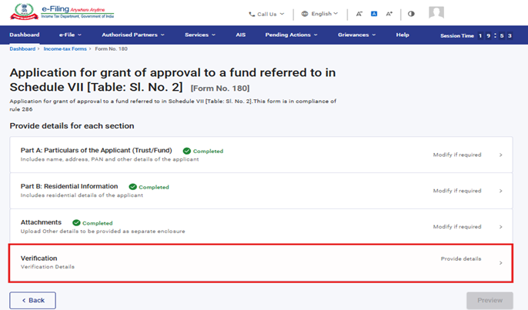Image resolution: width=528 pixels, height=310 pixels.
Task: Open the Authorised Partners menu
Action: (x=134, y=35)
